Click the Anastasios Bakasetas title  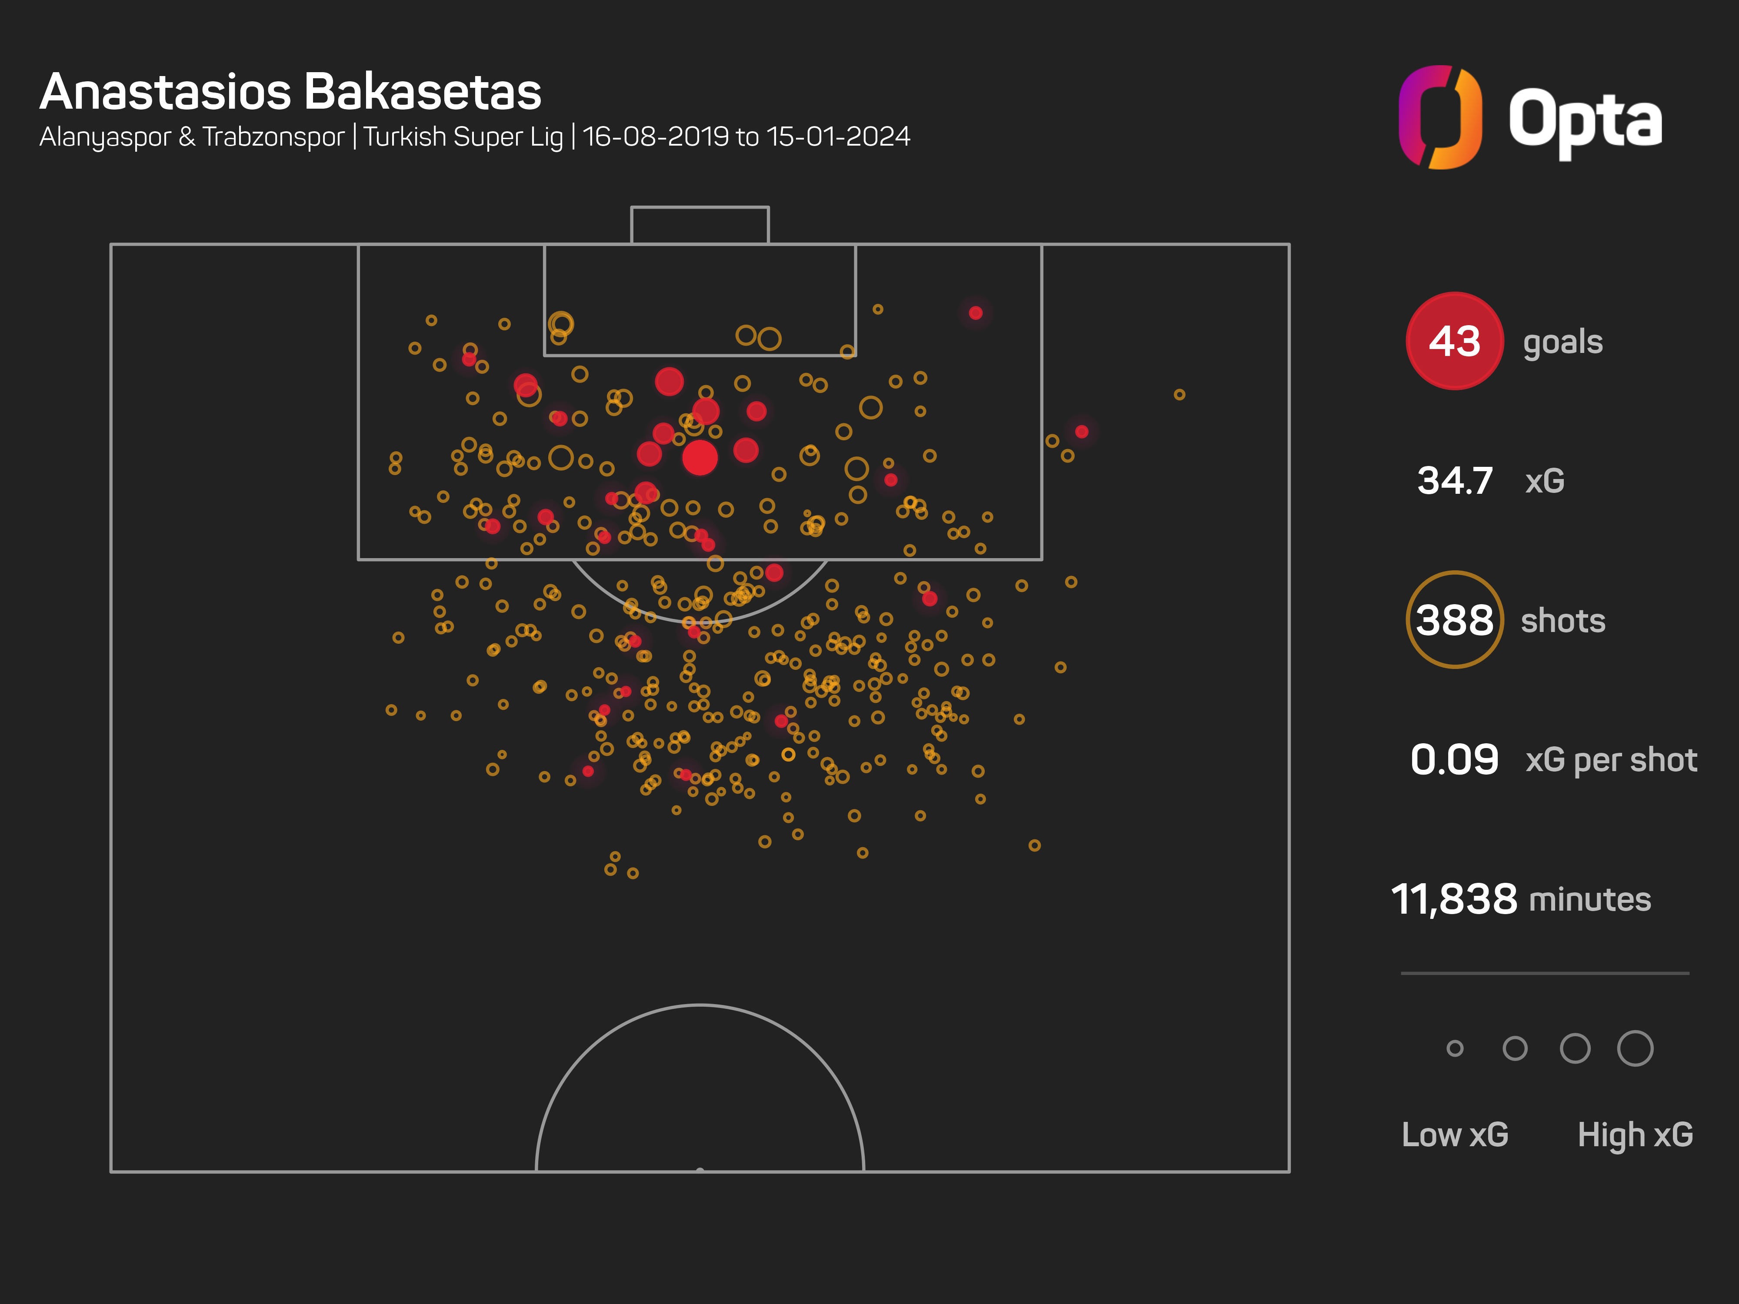click(290, 92)
